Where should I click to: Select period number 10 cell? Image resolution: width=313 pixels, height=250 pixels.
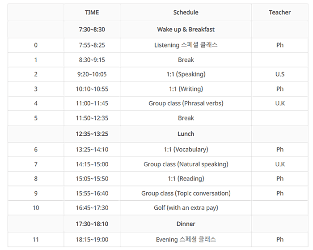point(36,208)
